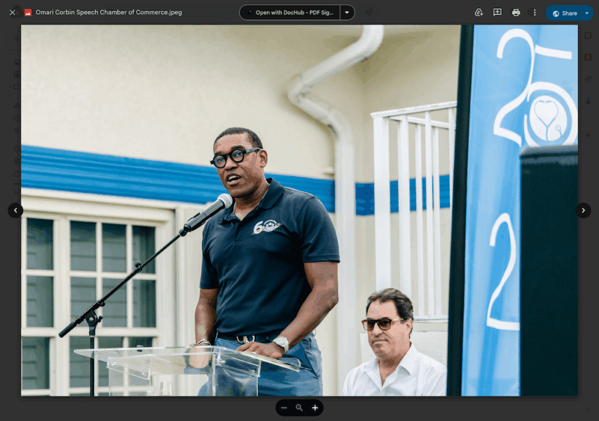Click Open with DocHub button
This screenshot has height=421, width=599.
click(290, 13)
